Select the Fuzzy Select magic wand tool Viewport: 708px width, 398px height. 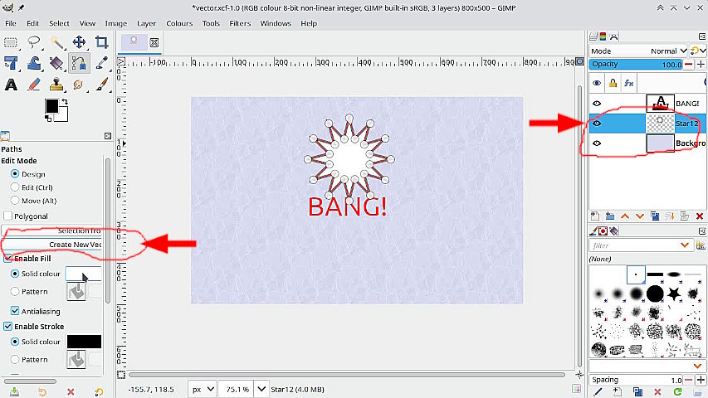57,42
